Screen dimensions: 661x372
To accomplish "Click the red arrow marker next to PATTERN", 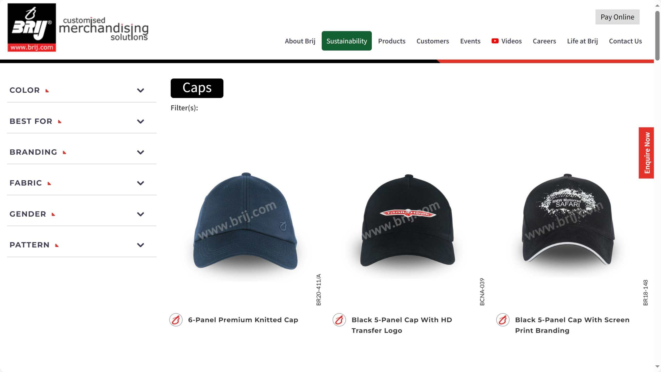I will click(x=57, y=245).
